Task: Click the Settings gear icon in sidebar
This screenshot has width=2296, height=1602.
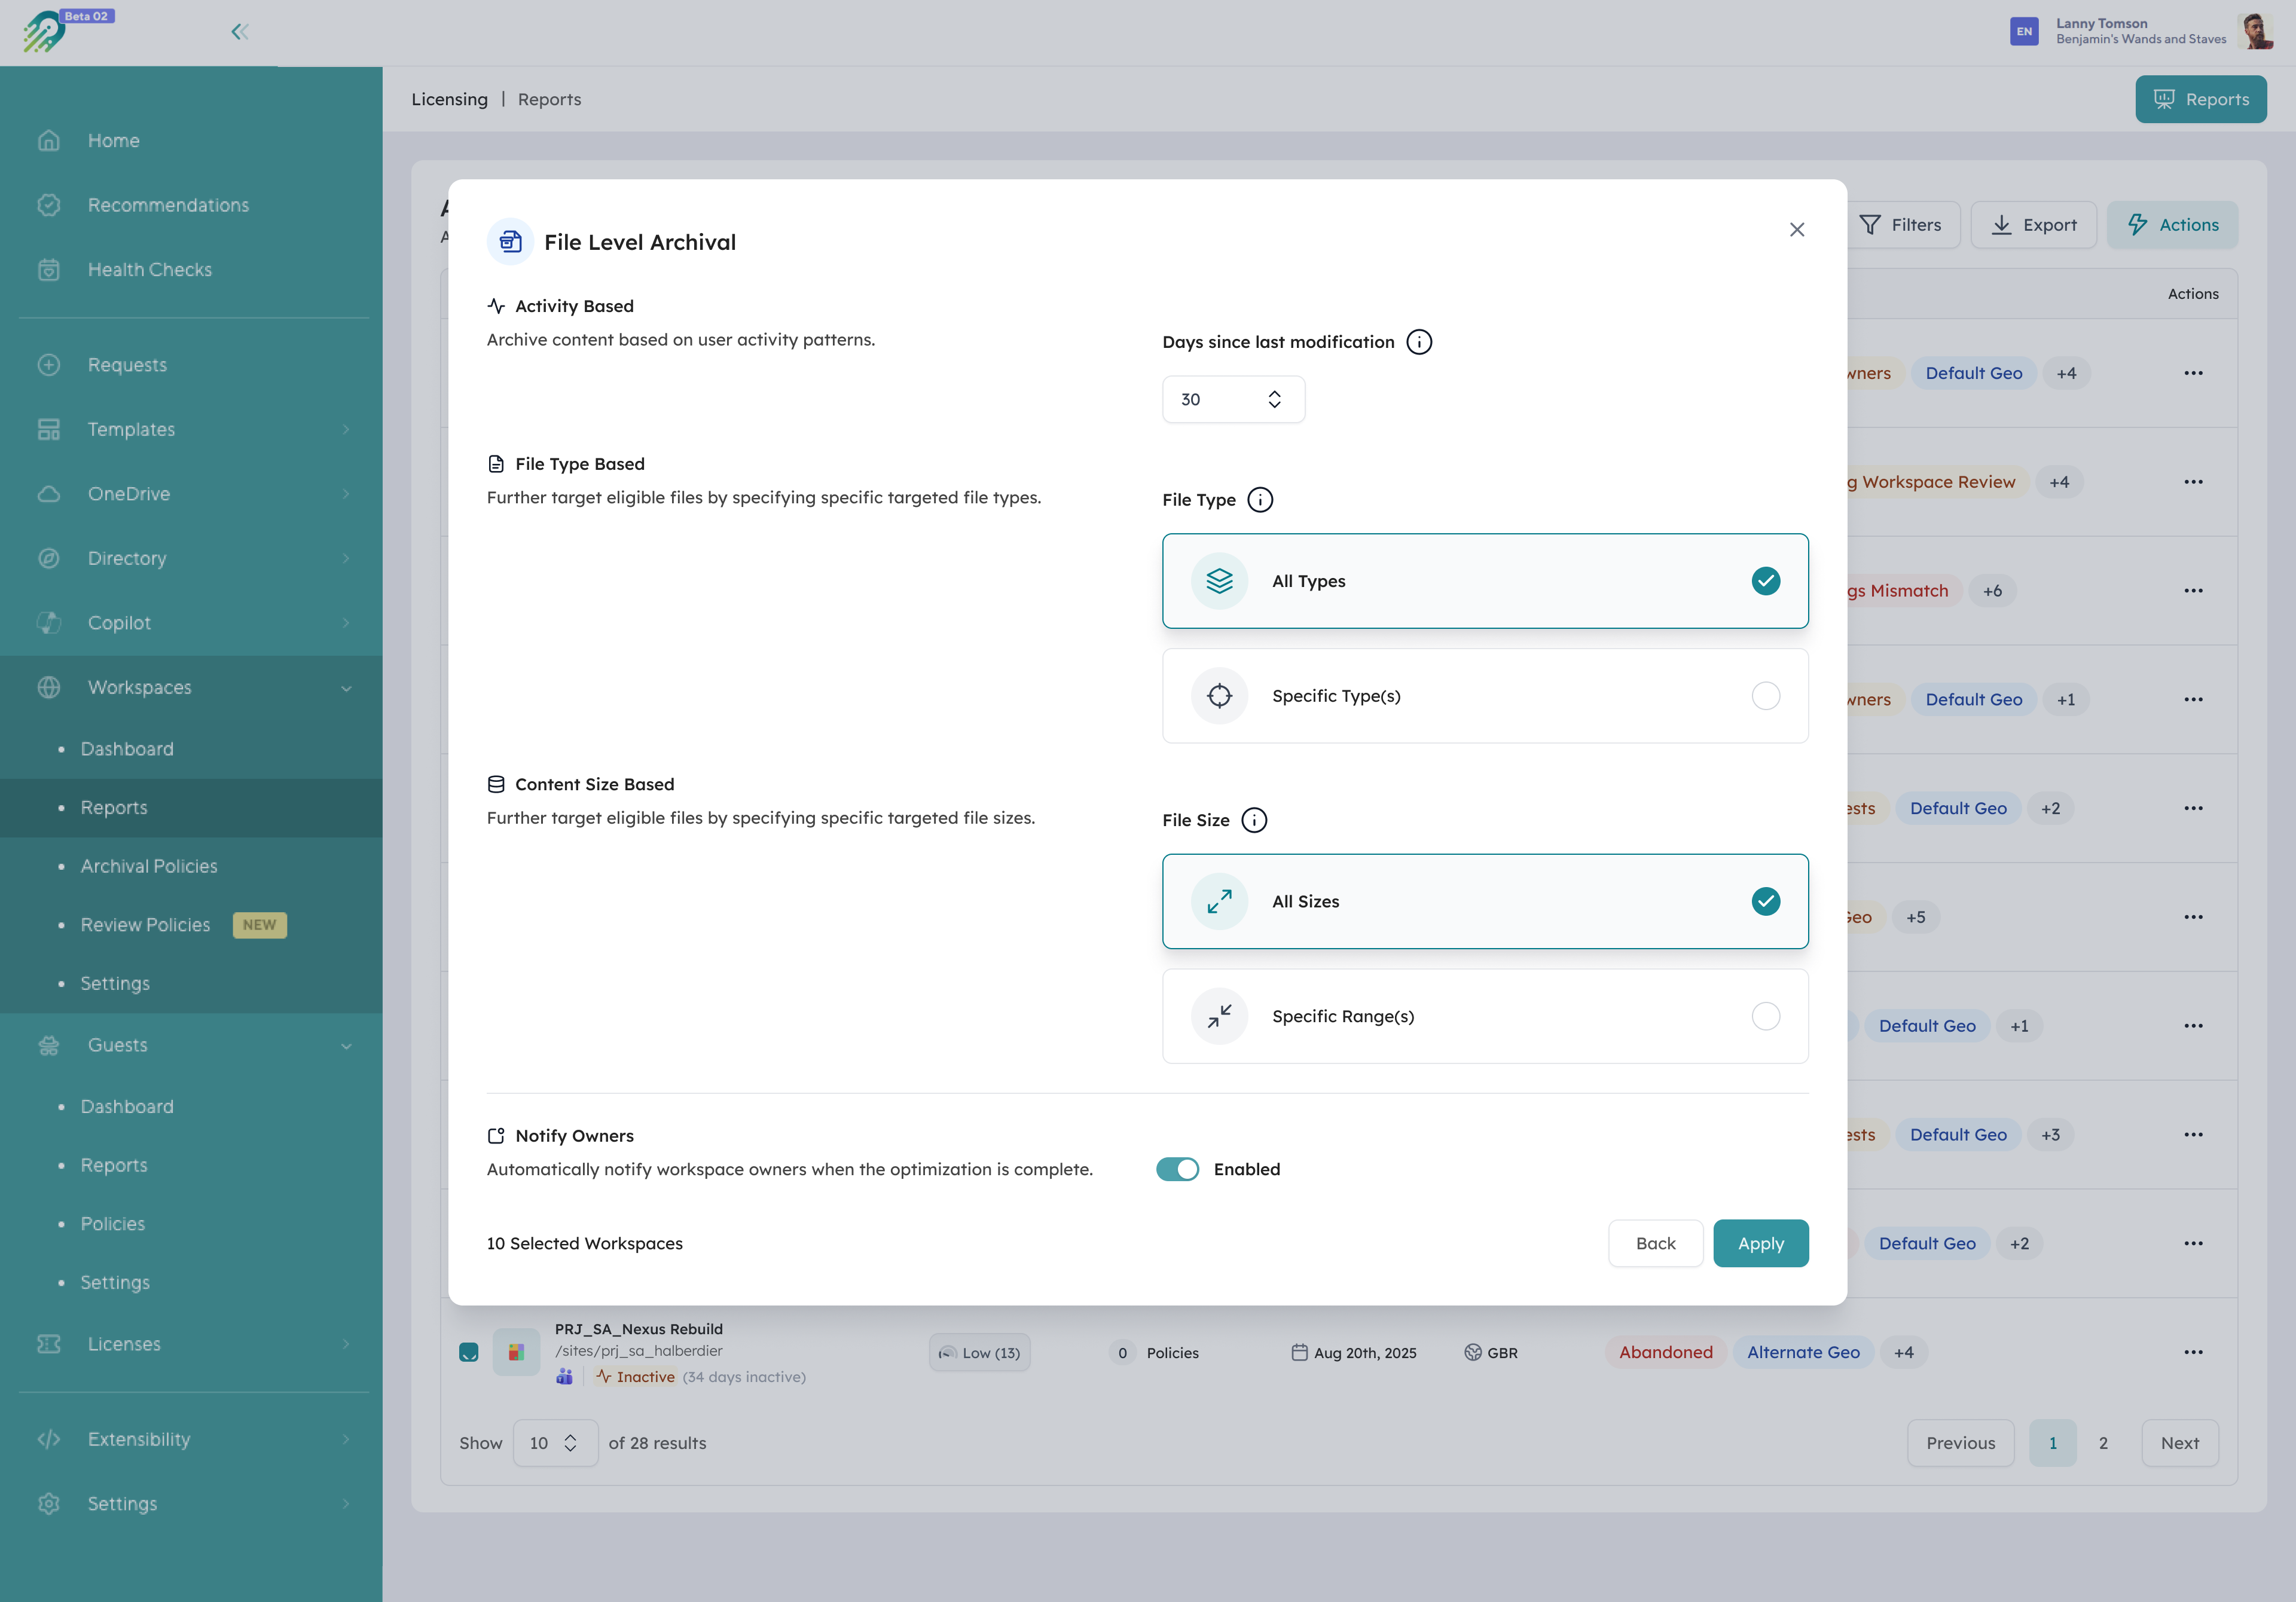Action: coord(49,1504)
